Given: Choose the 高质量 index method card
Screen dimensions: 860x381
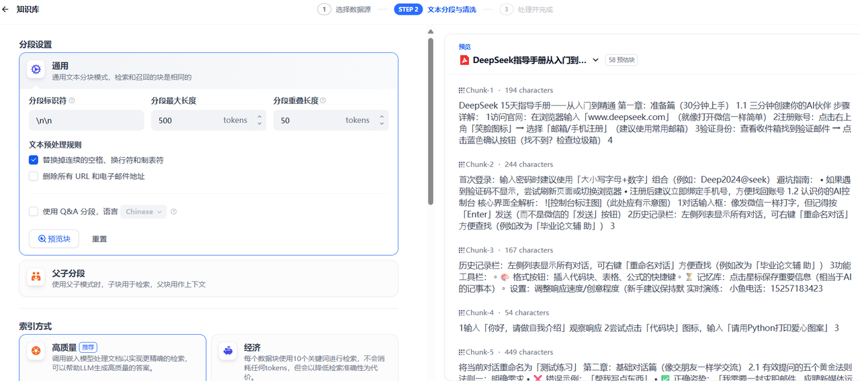Looking at the screenshot, I should (112, 358).
